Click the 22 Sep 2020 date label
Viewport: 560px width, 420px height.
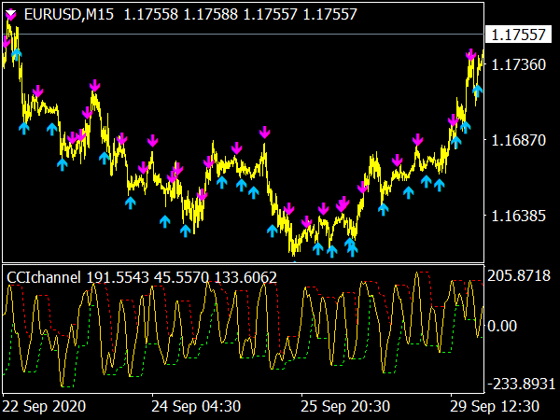(x=44, y=406)
